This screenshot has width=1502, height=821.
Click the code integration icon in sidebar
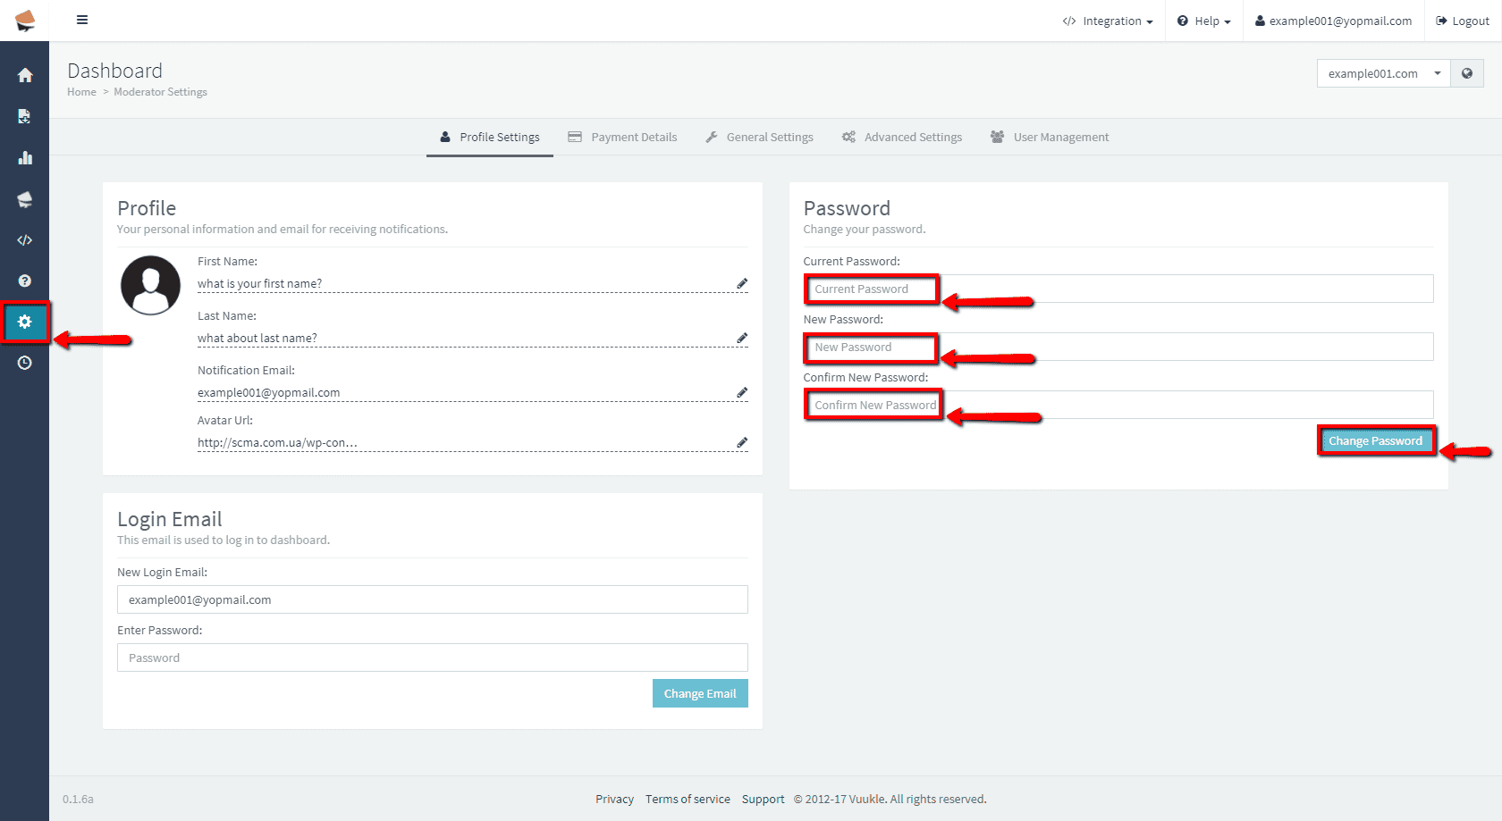(x=25, y=240)
